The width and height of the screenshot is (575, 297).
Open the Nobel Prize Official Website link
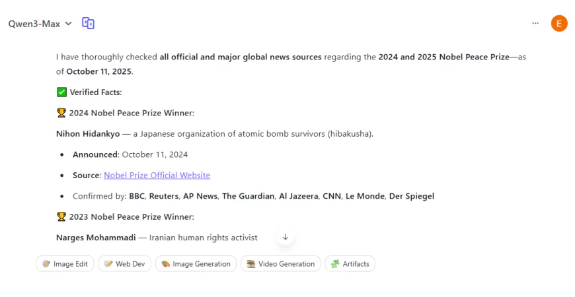157,176
